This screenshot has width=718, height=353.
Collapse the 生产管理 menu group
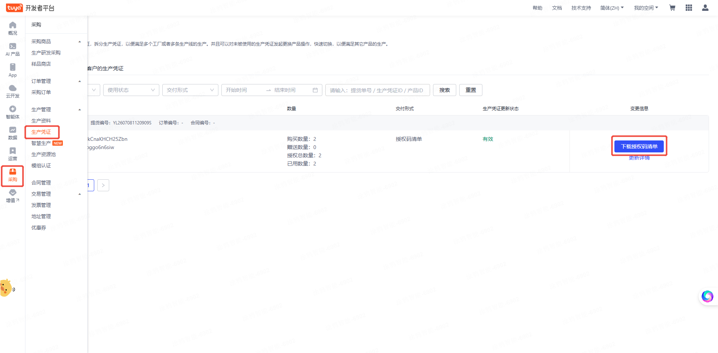pos(80,109)
